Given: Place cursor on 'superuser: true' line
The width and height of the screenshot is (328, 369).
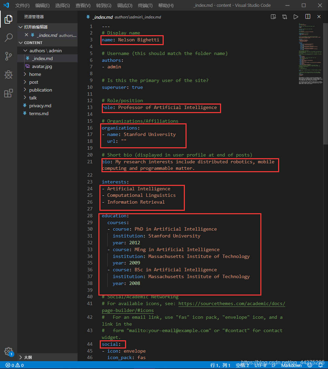Looking at the screenshot, I should 122,87.
